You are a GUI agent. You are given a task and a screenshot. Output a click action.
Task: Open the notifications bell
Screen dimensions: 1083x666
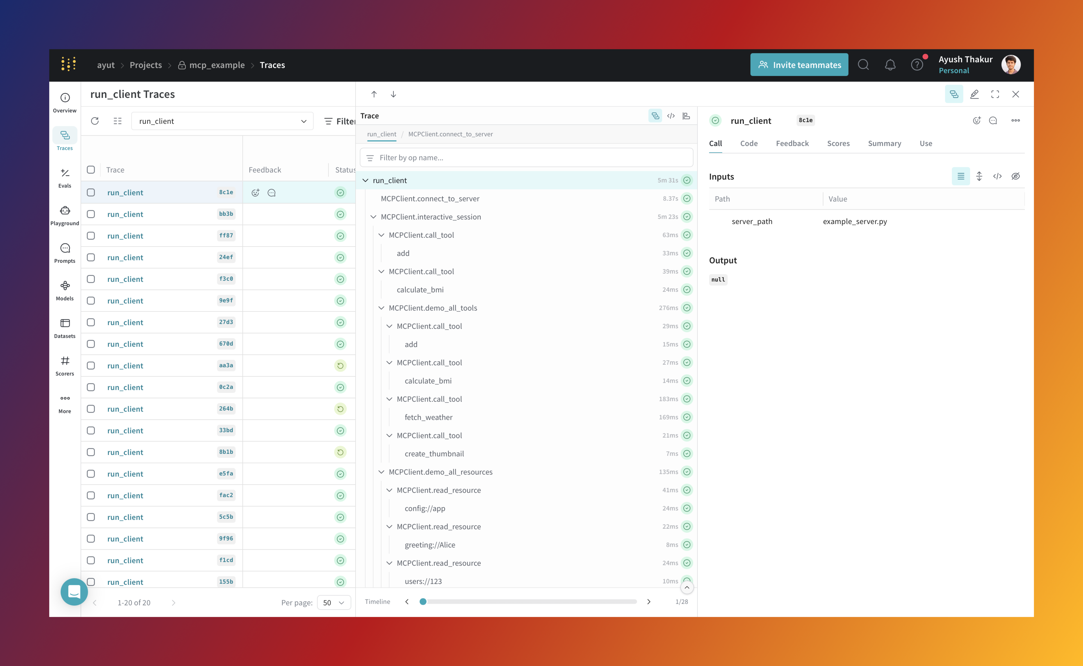pyautogui.click(x=890, y=65)
